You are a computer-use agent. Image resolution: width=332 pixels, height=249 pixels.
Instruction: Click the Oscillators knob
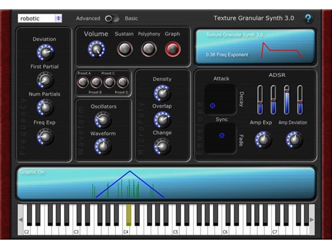click(x=103, y=120)
